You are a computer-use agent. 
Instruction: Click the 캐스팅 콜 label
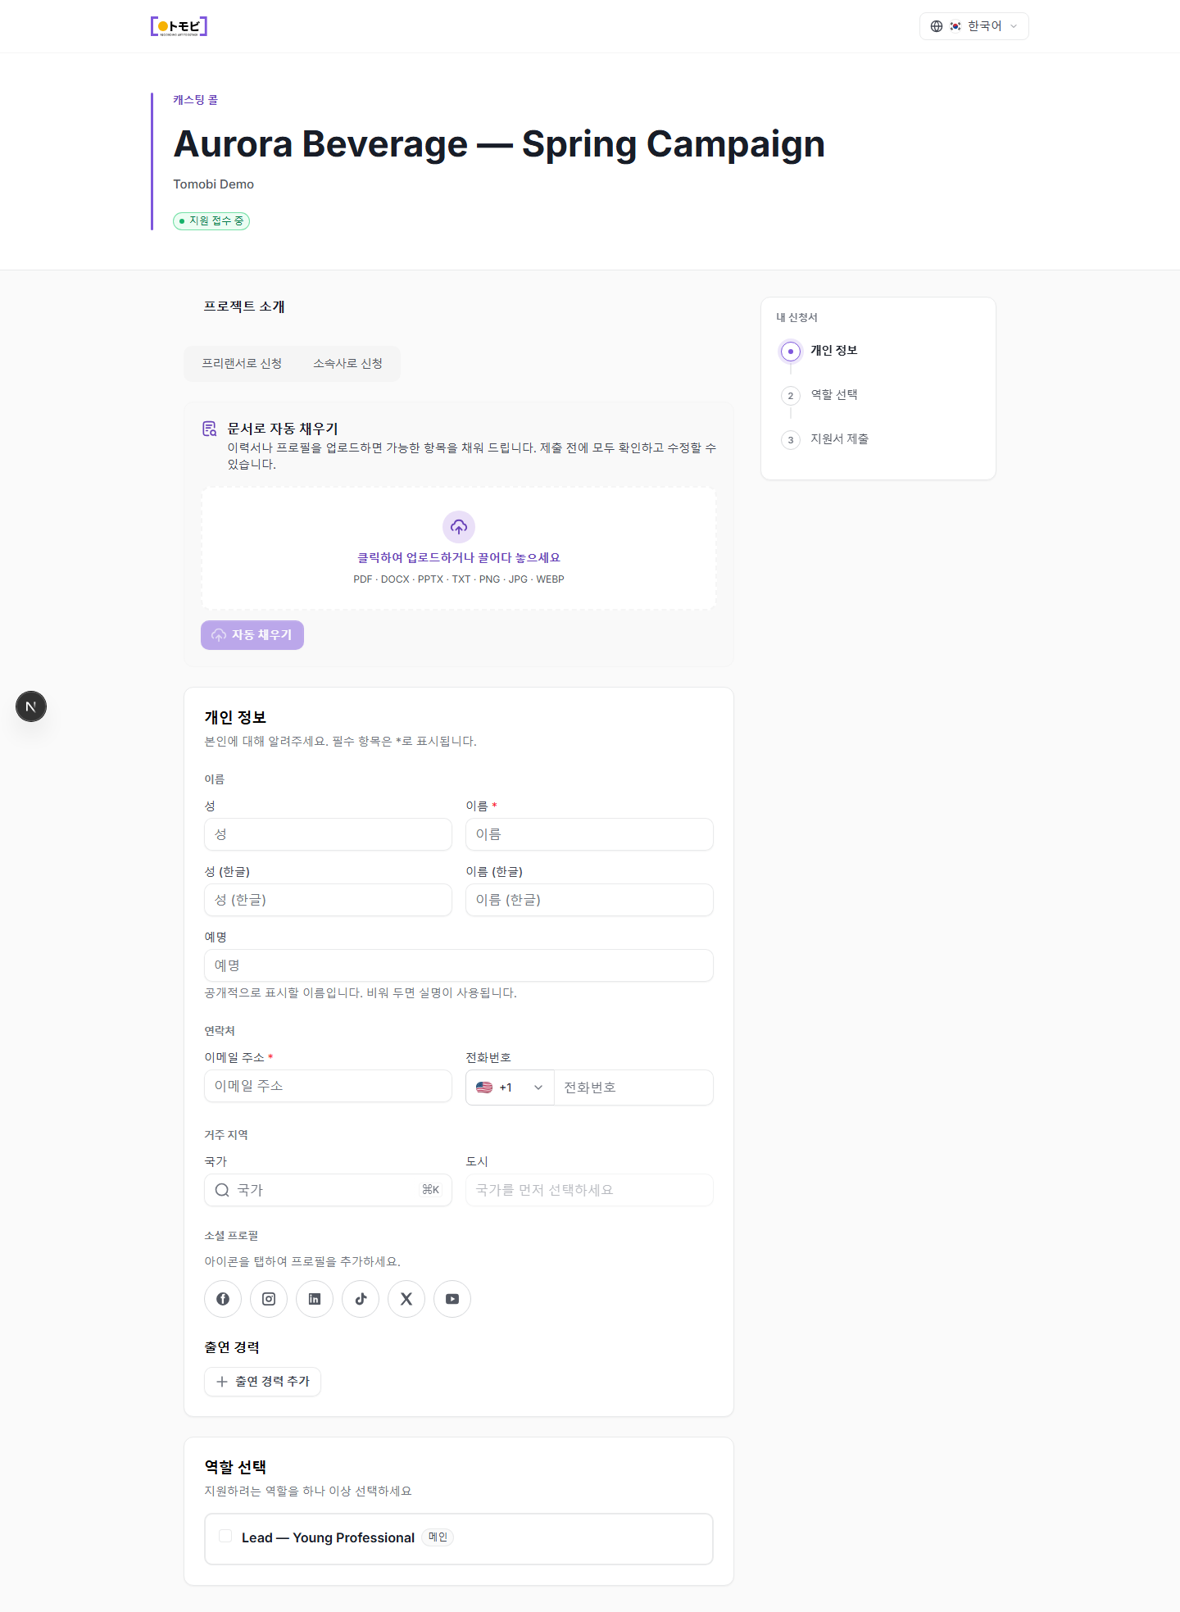click(195, 100)
